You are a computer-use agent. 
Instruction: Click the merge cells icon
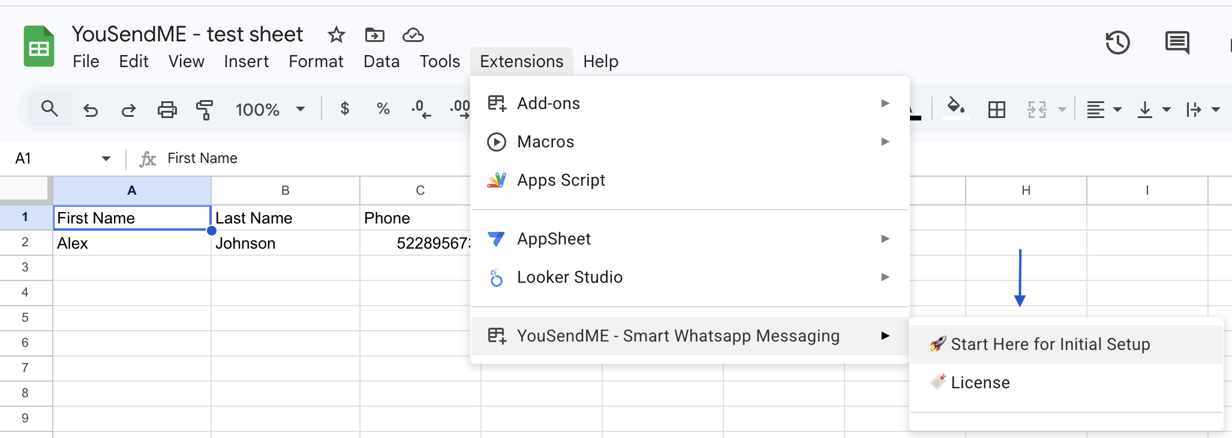(x=1036, y=110)
